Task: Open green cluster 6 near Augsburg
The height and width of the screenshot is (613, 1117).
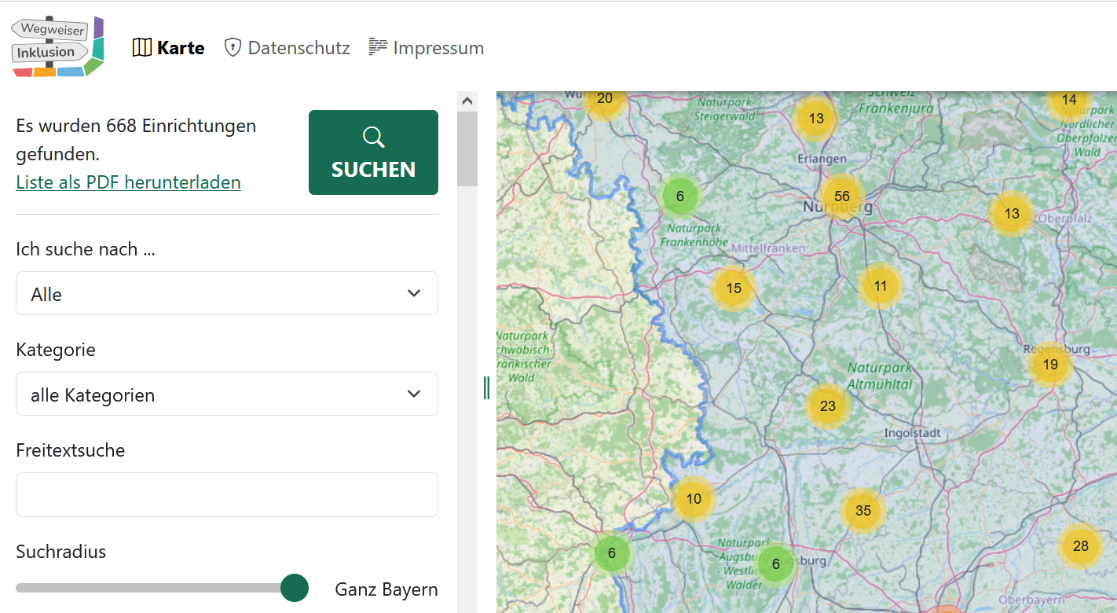Action: (775, 564)
